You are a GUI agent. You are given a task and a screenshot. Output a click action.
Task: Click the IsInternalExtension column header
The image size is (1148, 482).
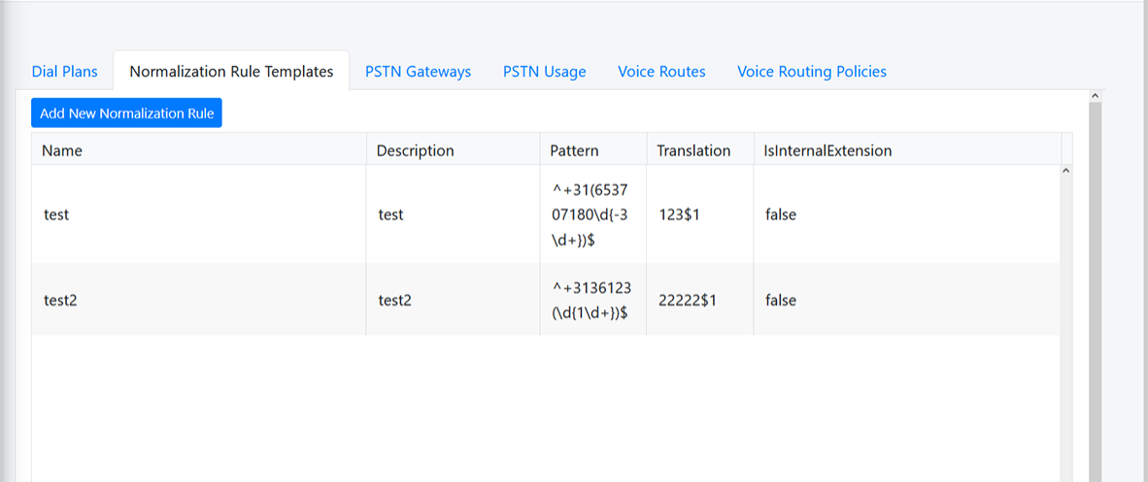pos(827,150)
